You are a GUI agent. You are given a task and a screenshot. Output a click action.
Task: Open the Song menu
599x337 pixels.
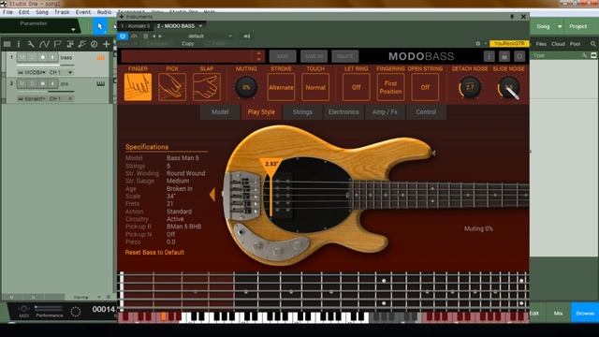click(42, 12)
